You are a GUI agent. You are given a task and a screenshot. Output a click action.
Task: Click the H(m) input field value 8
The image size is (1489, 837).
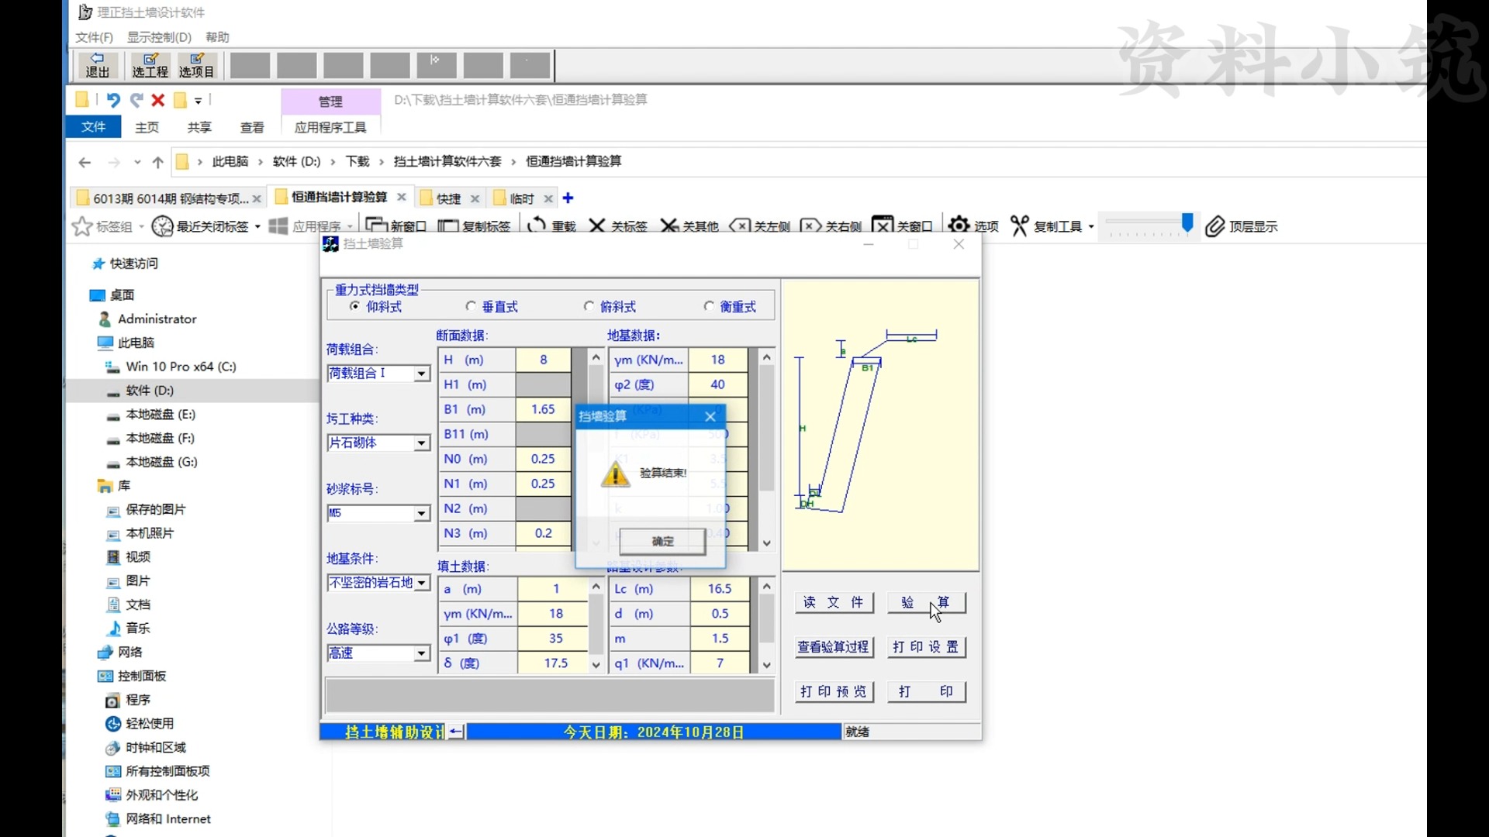click(543, 359)
